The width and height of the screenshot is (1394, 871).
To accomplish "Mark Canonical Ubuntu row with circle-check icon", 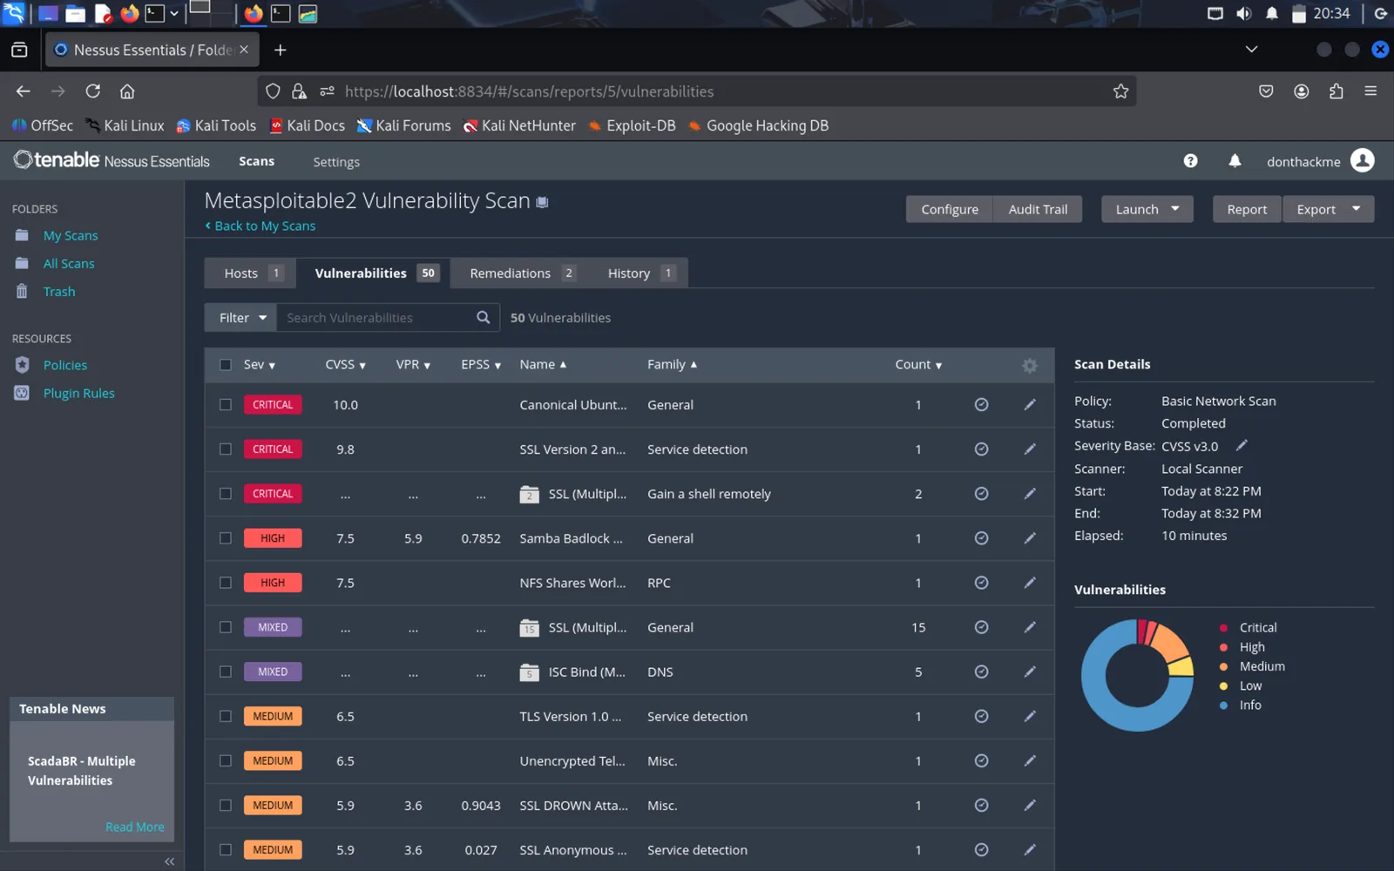I will click(x=981, y=404).
